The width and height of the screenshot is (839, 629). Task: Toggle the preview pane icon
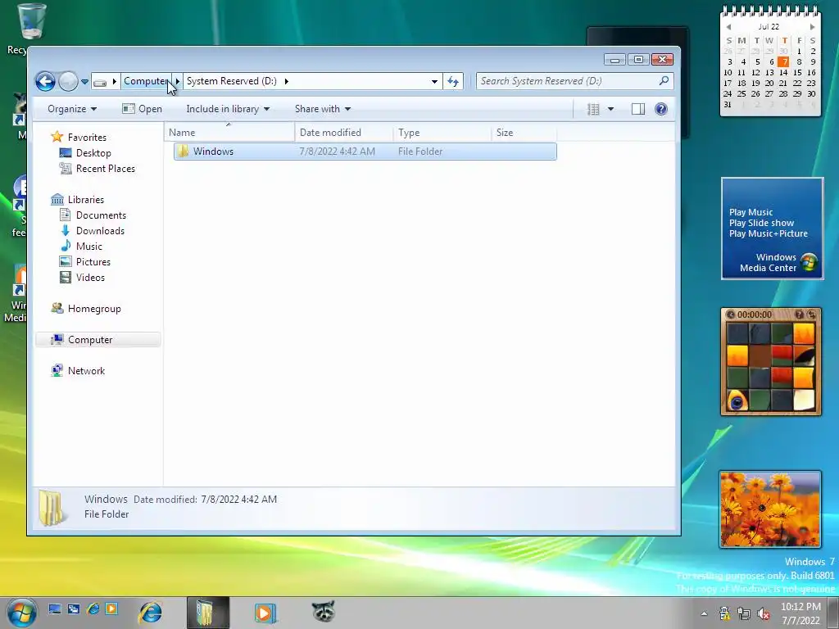[x=637, y=109]
